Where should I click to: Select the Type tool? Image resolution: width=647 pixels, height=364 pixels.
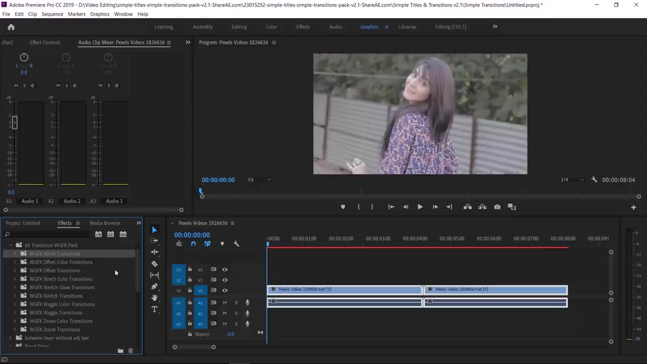click(155, 309)
